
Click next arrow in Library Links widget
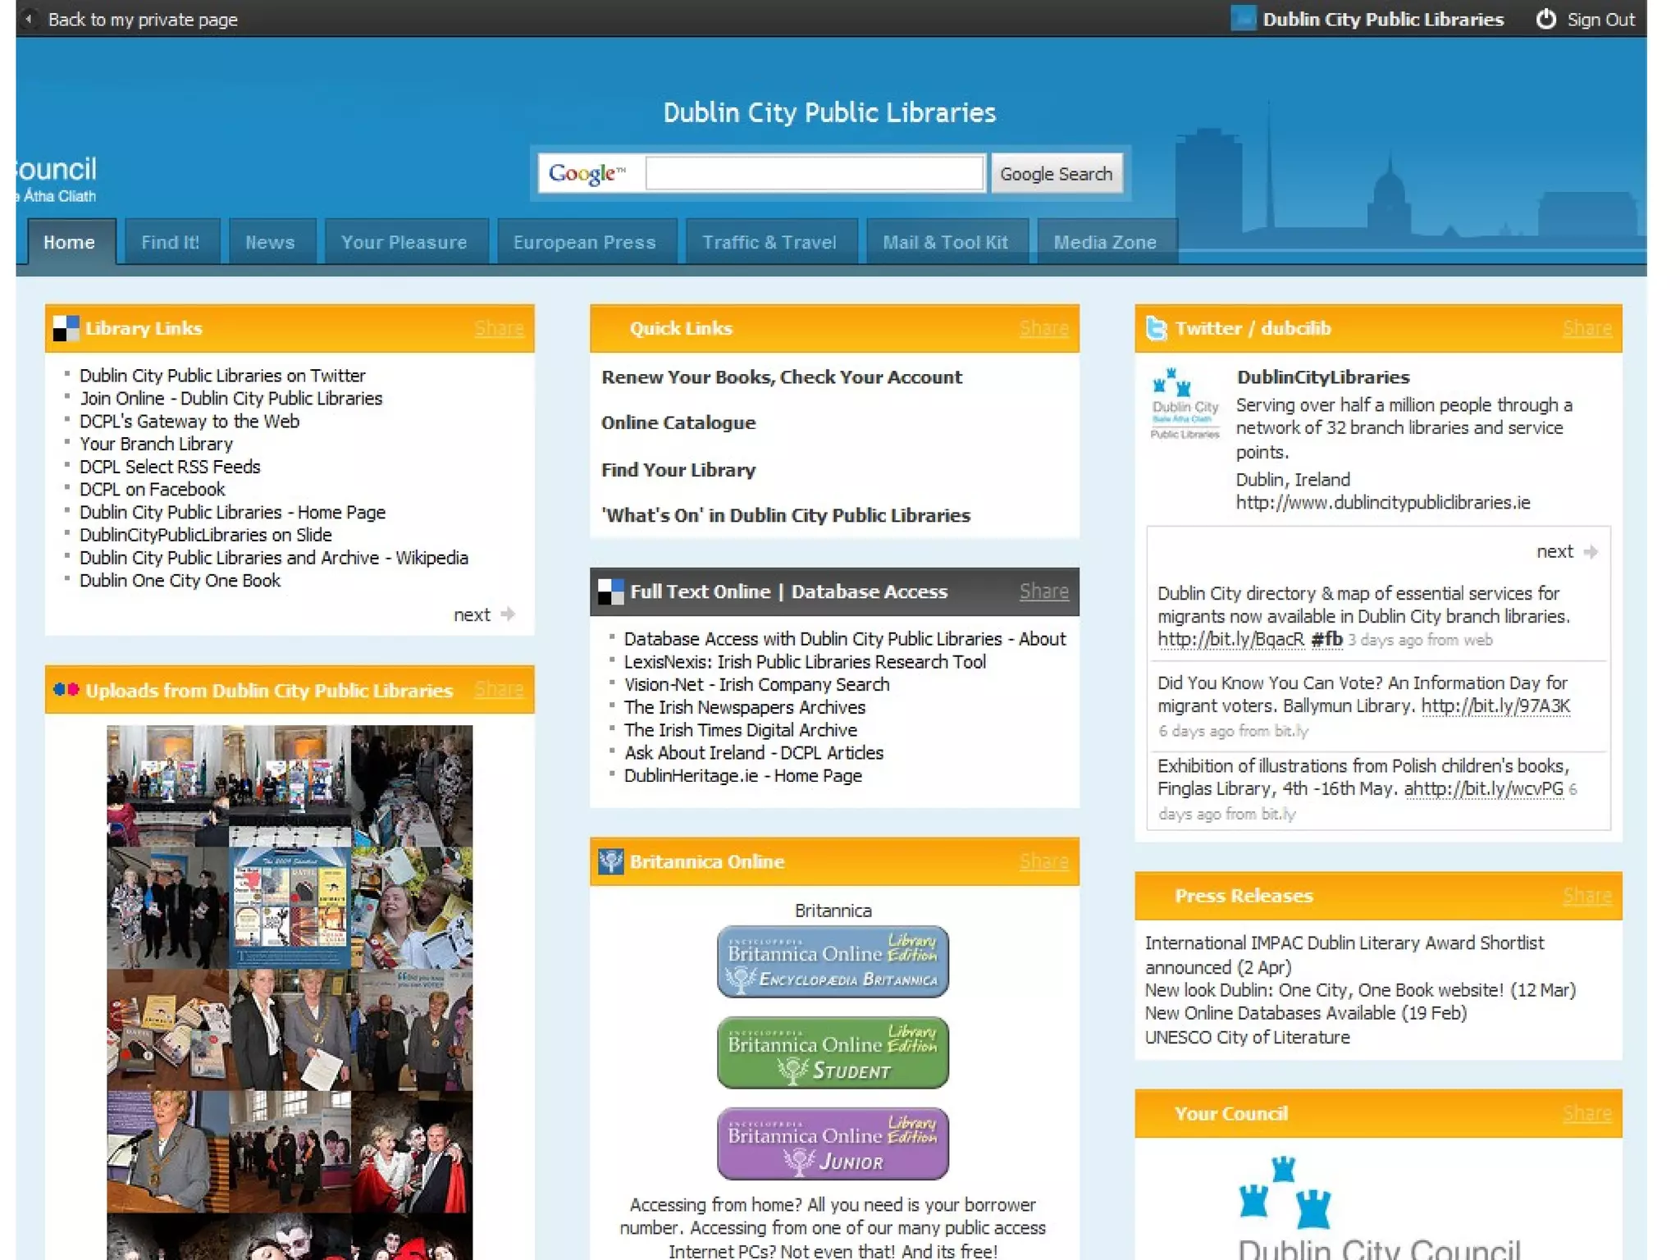pos(508,614)
